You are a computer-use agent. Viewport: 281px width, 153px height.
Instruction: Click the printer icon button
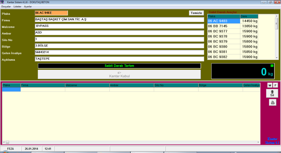coord(272,103)
